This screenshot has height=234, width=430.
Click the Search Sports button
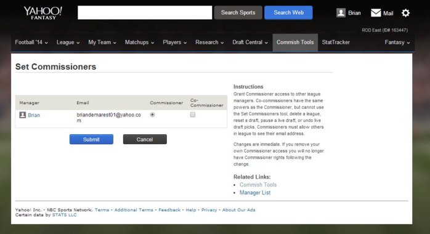pos(238,12)
